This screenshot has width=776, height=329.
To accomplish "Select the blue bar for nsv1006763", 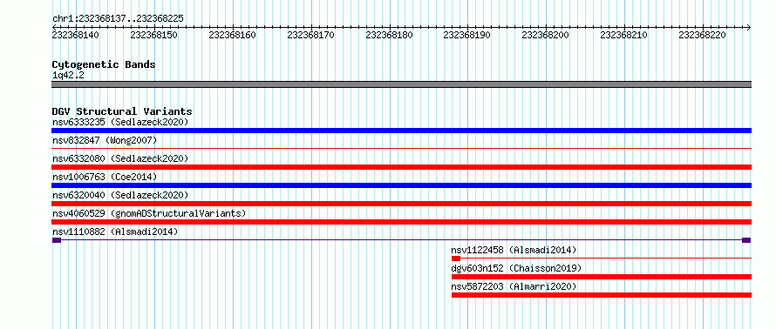I will click(401, 185).
